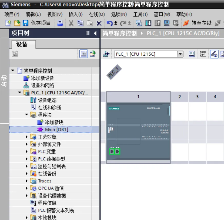224x220 pixels.
Task: Open 程序信息 in the project tree
Action: [47, 203]
